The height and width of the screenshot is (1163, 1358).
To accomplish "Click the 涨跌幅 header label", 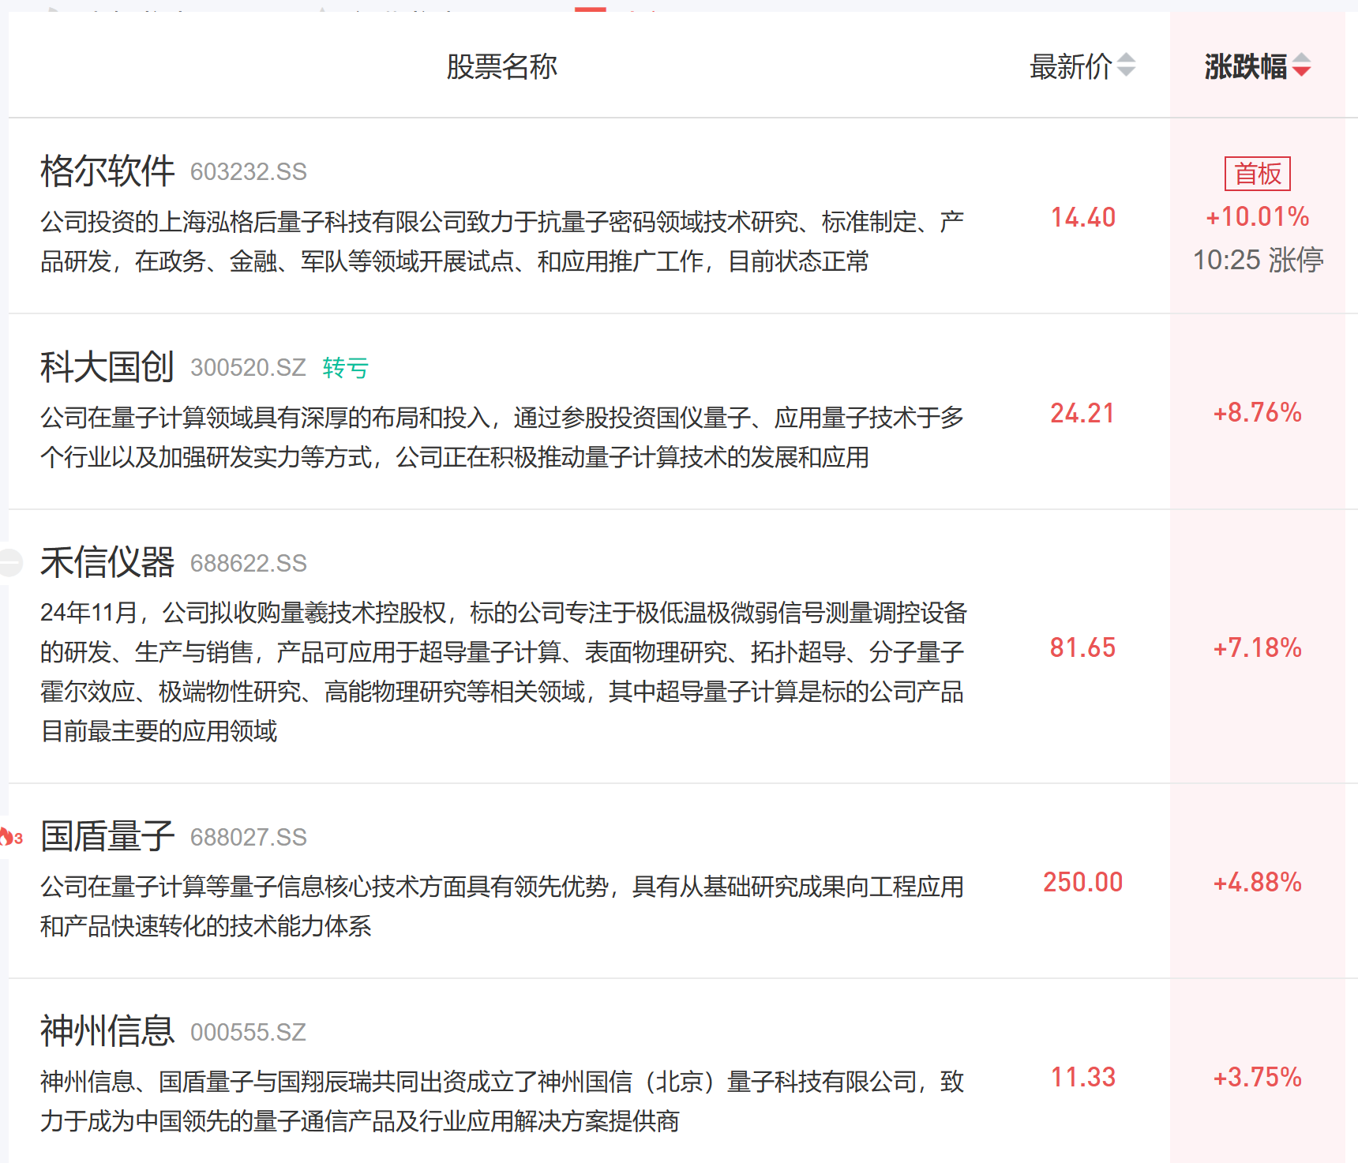I will [1246, 66].
